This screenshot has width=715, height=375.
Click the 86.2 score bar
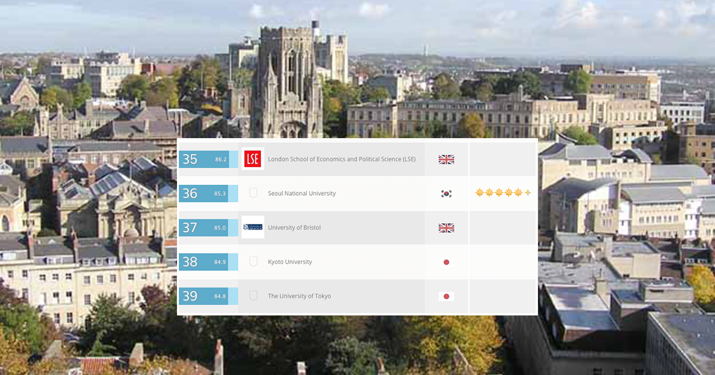[221, 160]
